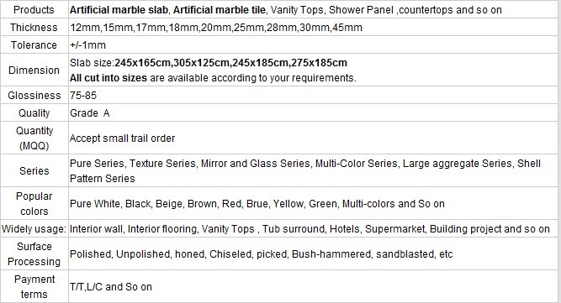This screenshot has height=303, width=561.
Task: Click the 'Widely usage:' label
Action: pos(34,229)
